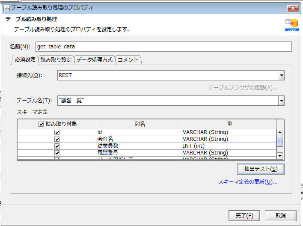The image size is (303, 226).
Task: Click the schema table scrollbar thumb
Action: [279, 141]
